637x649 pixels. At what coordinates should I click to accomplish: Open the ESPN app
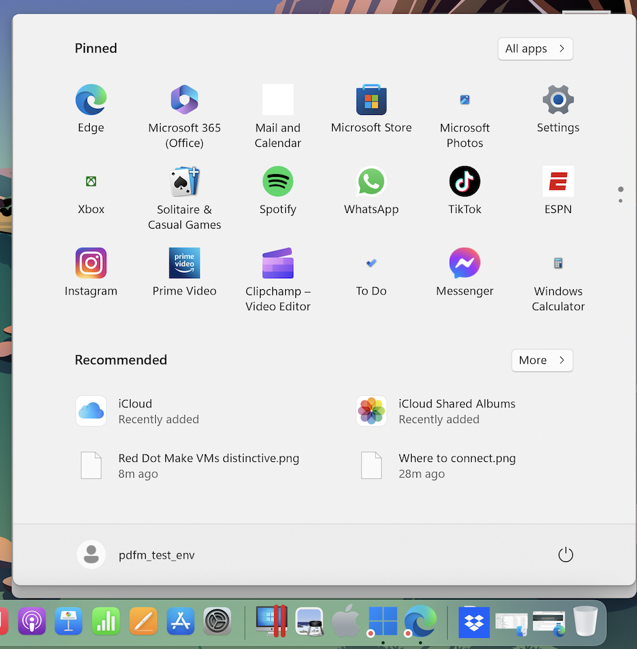pos(557,190)
